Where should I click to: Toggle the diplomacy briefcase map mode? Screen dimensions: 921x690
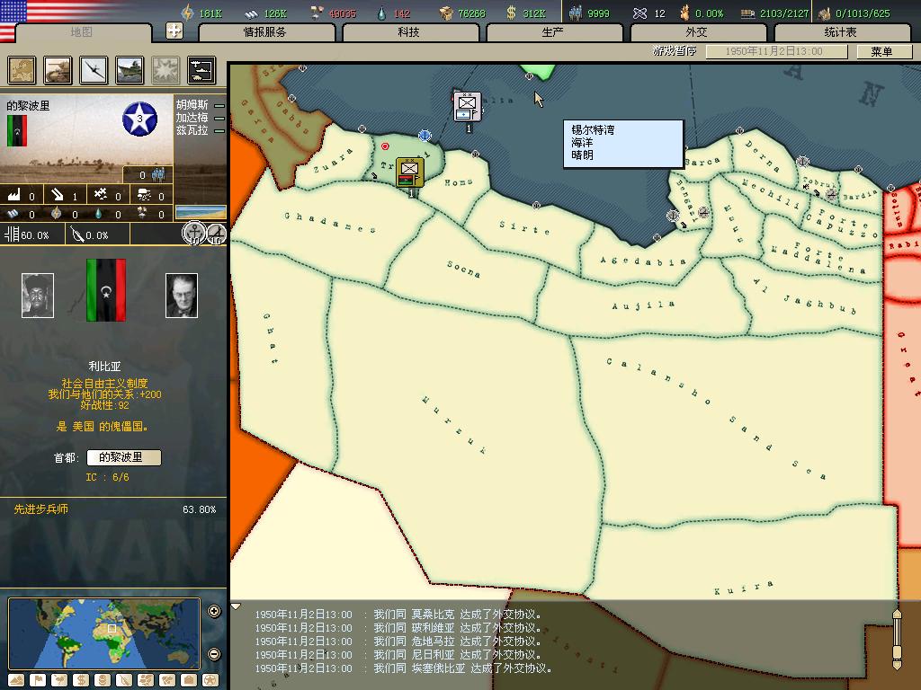point(189,681)
